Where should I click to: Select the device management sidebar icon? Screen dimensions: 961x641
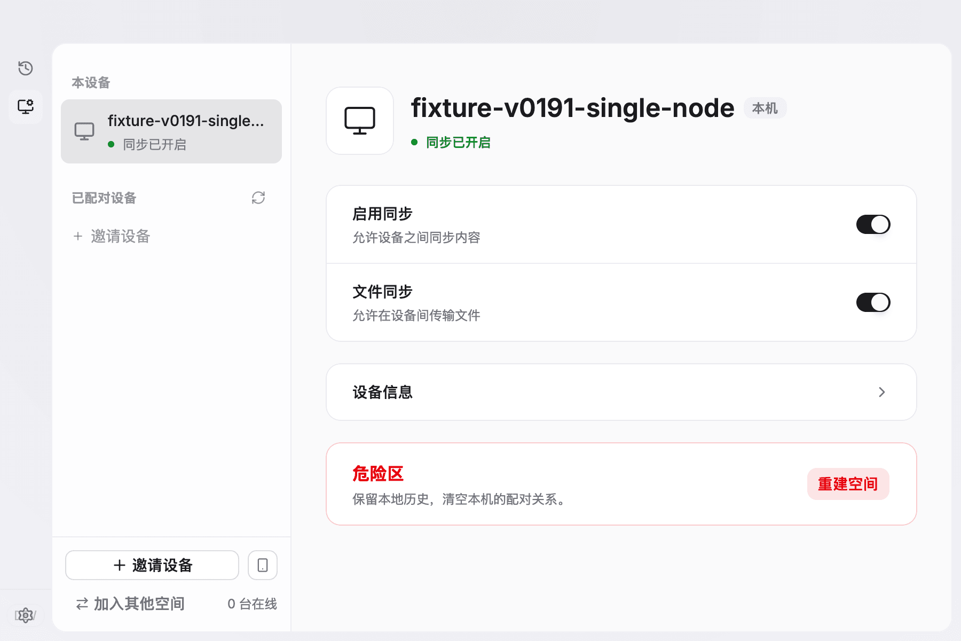point(26,107)
